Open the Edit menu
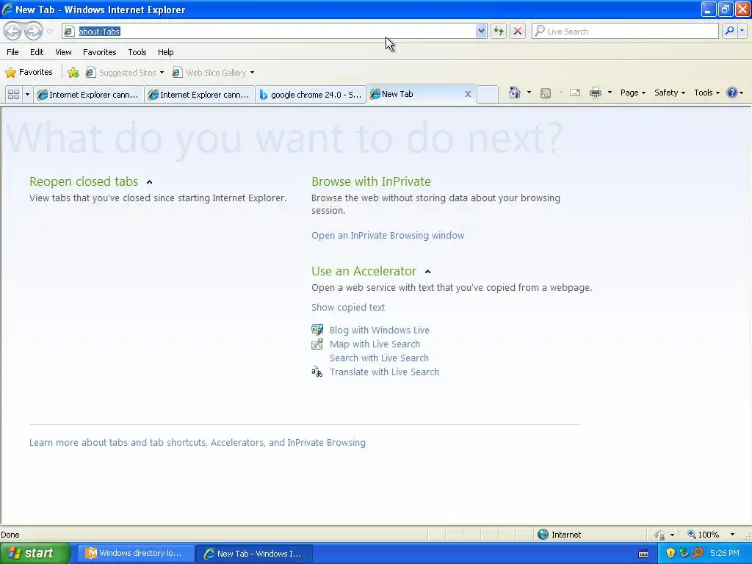This screenshot has height=564, width=752. click(x=37, y=52)
